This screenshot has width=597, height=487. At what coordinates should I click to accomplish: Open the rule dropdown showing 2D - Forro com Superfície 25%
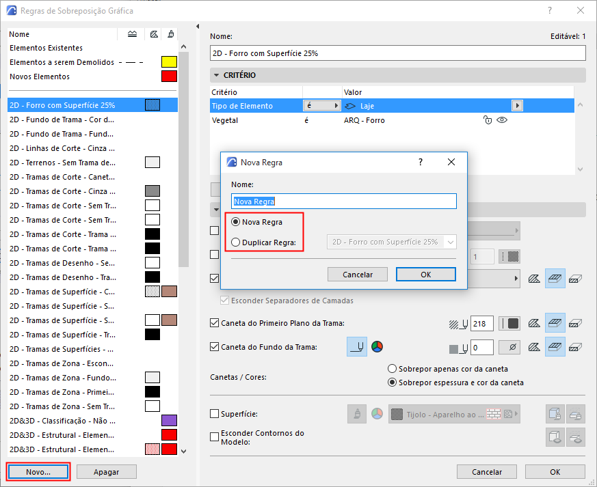tap(391, 242)
